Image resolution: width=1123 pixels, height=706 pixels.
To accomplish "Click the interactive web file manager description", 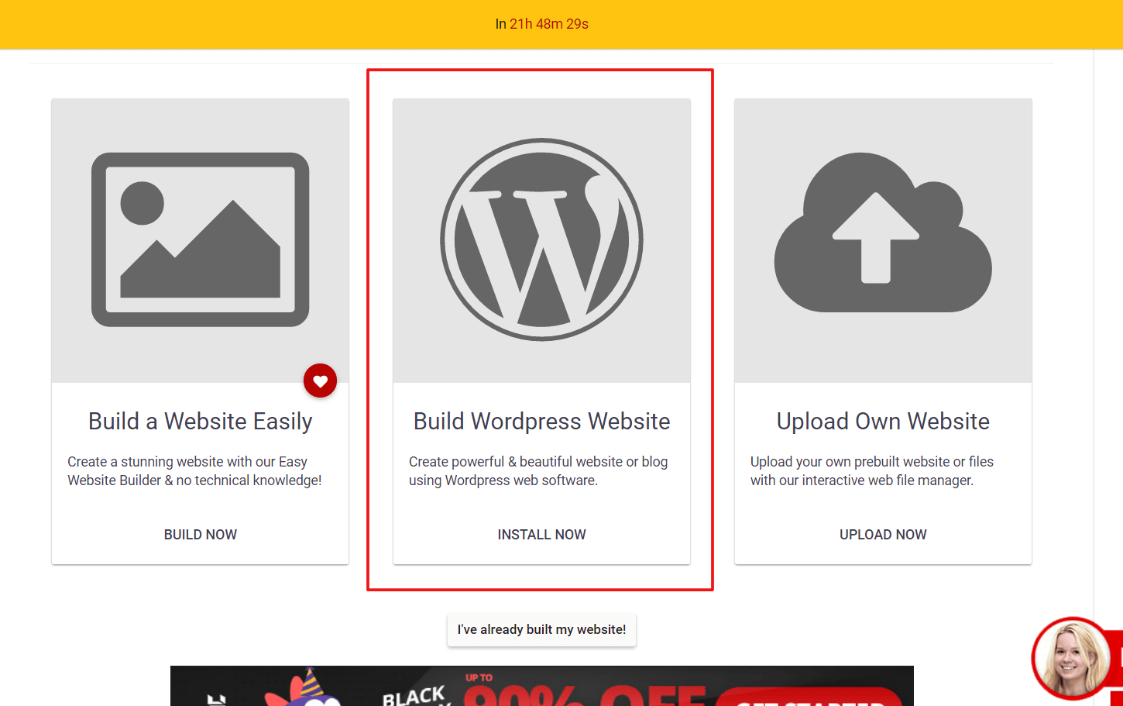I will coord(872,471).
